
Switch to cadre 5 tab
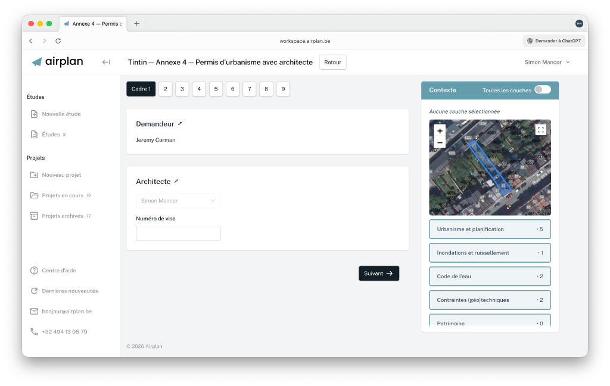point(216,89)
